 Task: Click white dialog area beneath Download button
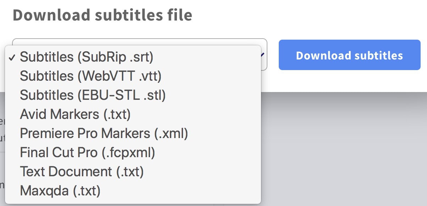coord(349,81)
